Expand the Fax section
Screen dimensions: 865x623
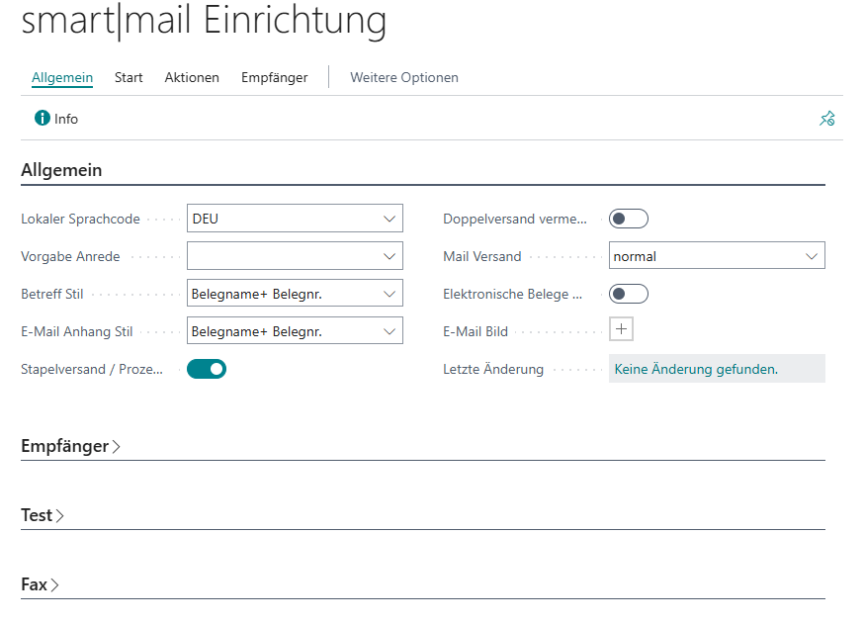click(x=40, y=584)
